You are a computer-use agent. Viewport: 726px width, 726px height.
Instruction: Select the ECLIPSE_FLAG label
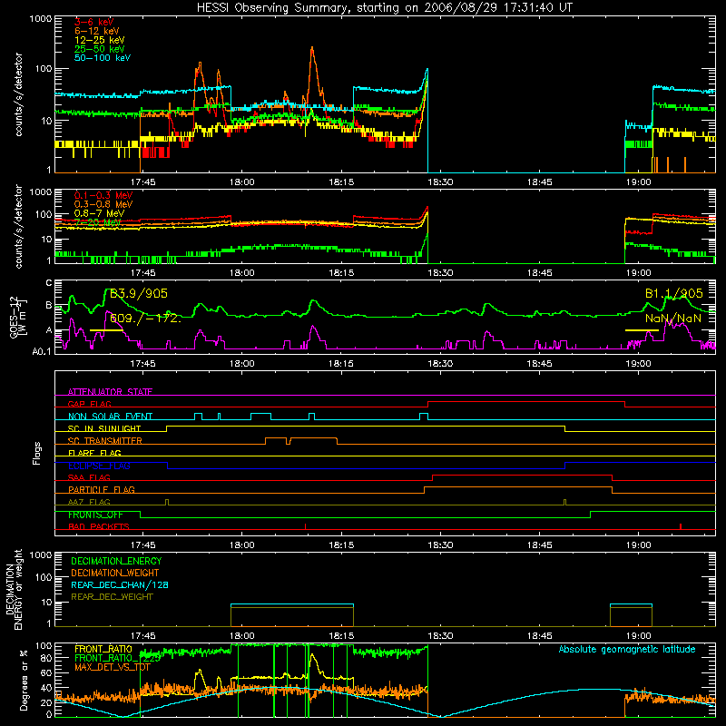click(99, 466)
